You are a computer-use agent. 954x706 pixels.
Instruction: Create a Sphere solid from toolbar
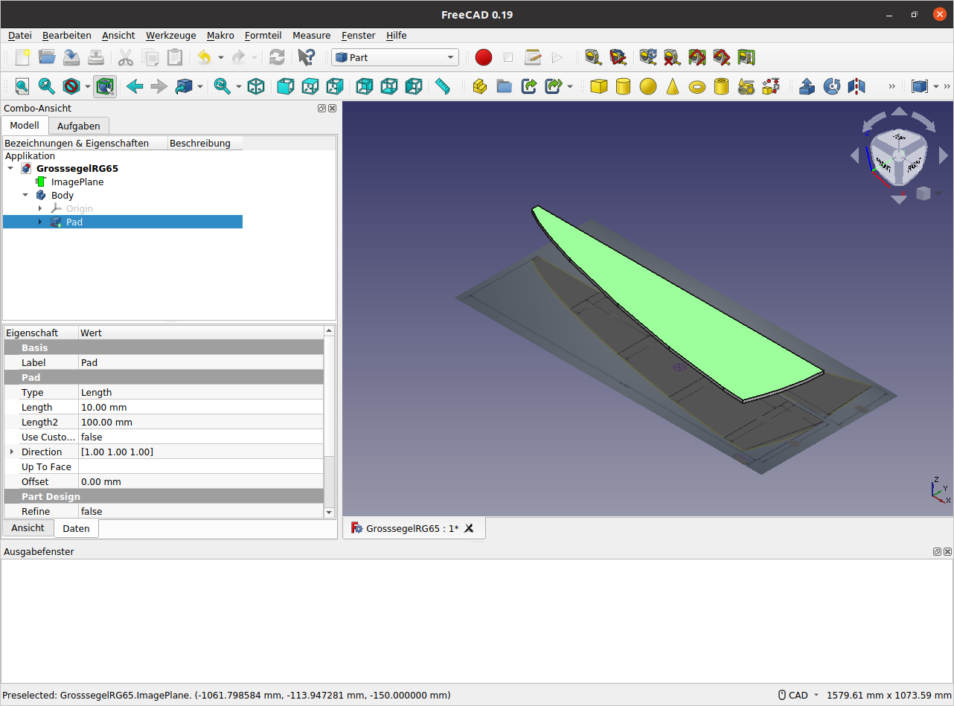click(648, 86)
